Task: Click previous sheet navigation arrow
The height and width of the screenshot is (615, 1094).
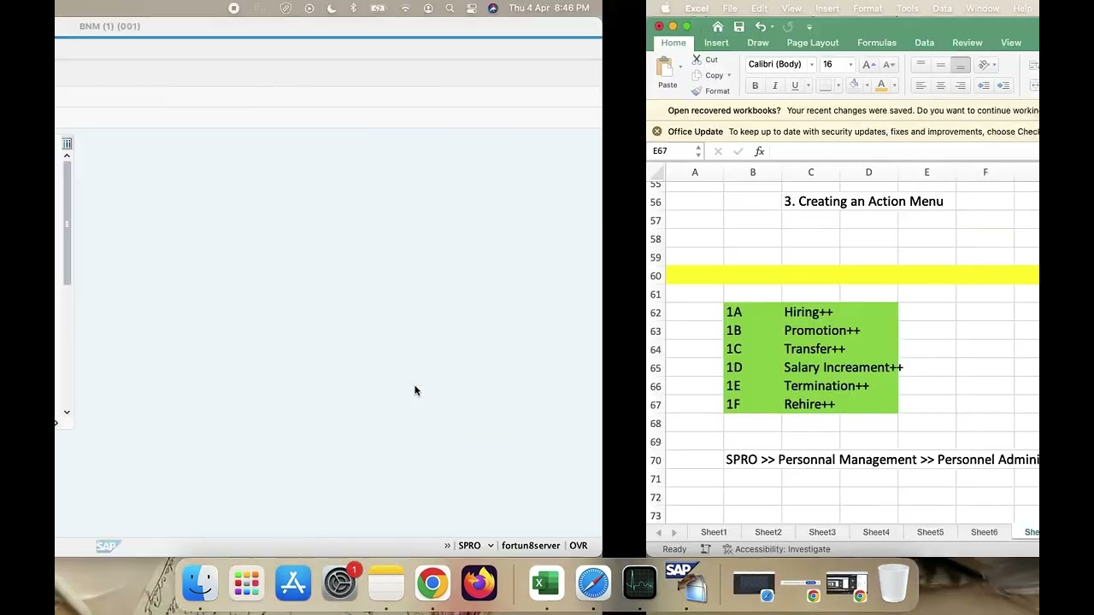Action: (x=658, y=532)
